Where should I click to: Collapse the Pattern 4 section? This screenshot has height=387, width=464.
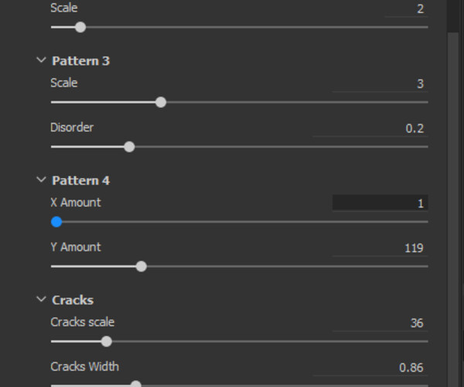pyautogui.click(x=41, y=180)
